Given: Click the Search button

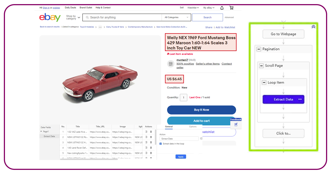Looking at the screenshot, I should [208, 17].
